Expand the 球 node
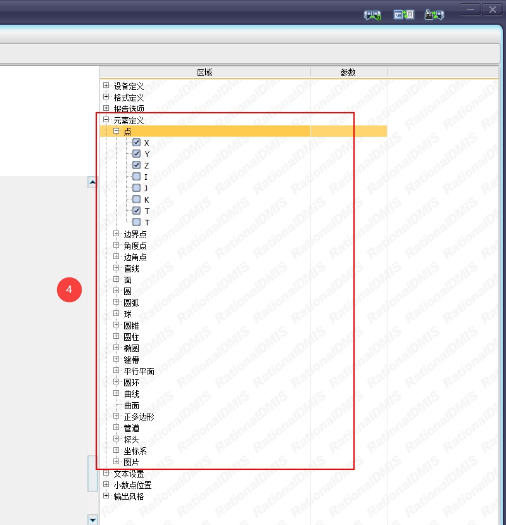Screen dimensions: 506x525 [x=116, y=313]
